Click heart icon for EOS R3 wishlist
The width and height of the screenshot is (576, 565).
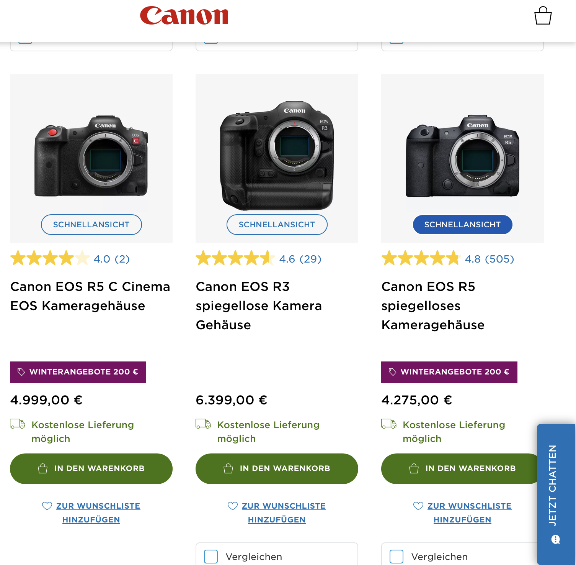coord(233,506)
